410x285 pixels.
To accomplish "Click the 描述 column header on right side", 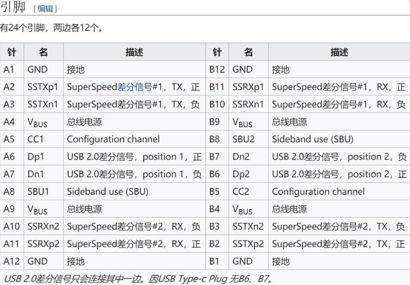I will click(340, 52).
